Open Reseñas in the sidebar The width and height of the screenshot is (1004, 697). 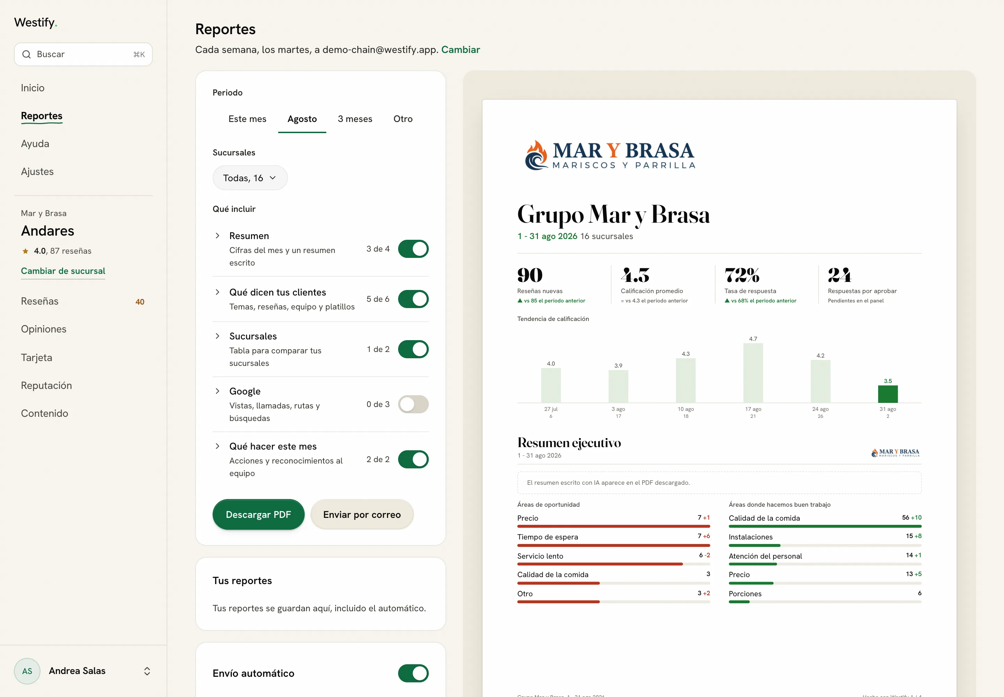(83, 301)
